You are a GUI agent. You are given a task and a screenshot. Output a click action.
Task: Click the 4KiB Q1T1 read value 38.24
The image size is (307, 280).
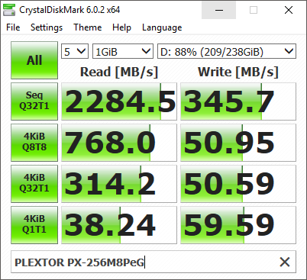119,225
